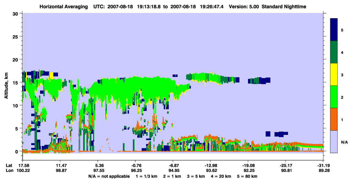
Task: Click the '4 = 20 km' legend entry
Action: point(221,176)
